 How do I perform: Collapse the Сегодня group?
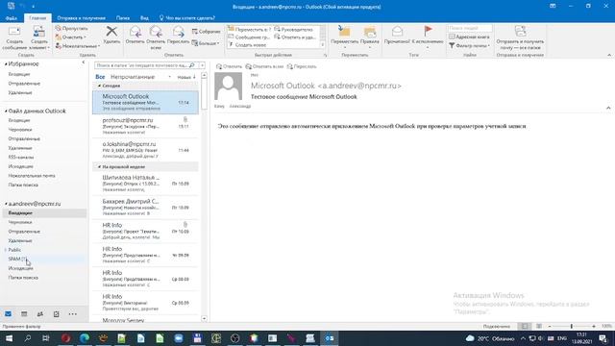[x=99, y=86]
